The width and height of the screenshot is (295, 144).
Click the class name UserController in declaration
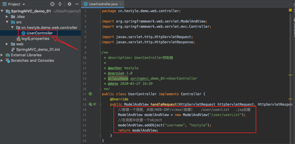(142, 94)
